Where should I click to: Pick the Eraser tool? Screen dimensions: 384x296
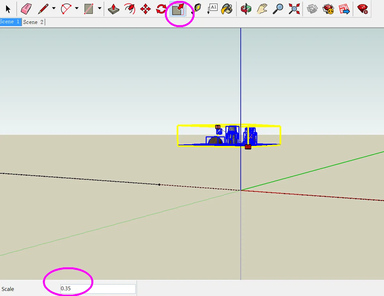[x=26, y=9]
